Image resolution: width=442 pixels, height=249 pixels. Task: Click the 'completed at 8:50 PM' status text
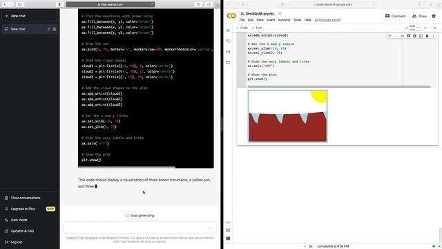pos(333,246)
